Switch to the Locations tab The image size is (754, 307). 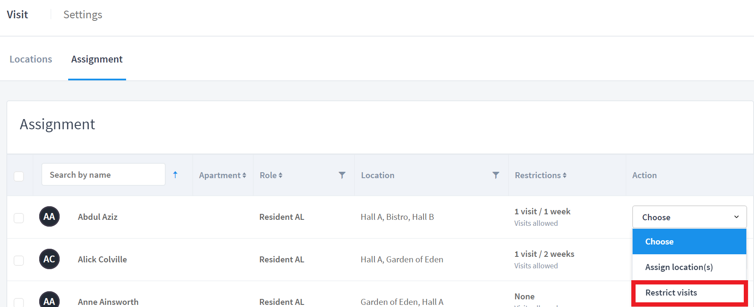[x=31, y=59]
